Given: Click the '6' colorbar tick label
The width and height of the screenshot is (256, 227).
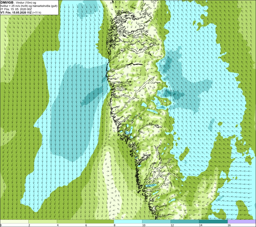Looking at the screenshot, I should [86, 225].
